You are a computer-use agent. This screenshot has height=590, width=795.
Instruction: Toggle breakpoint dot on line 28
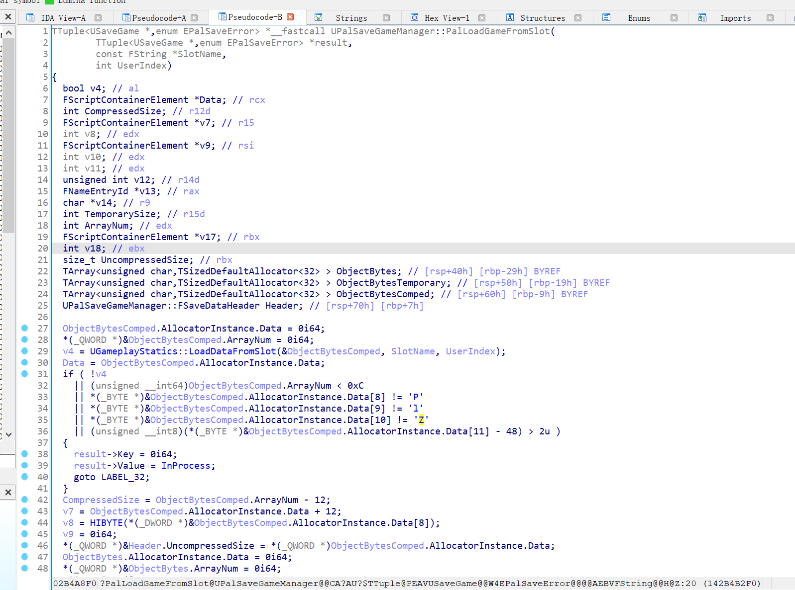click(25, 339)
